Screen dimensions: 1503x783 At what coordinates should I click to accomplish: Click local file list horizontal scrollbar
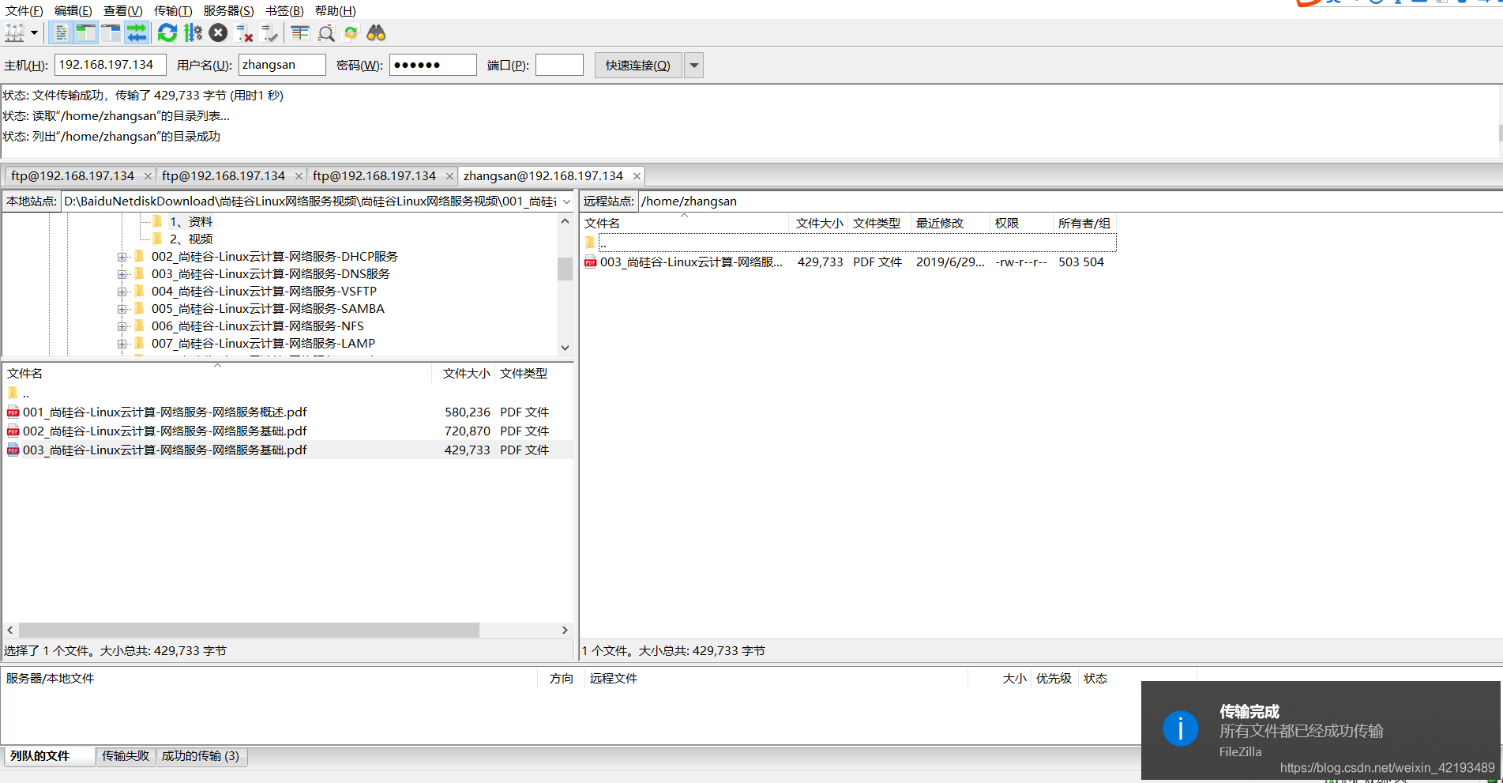(249, 630)
